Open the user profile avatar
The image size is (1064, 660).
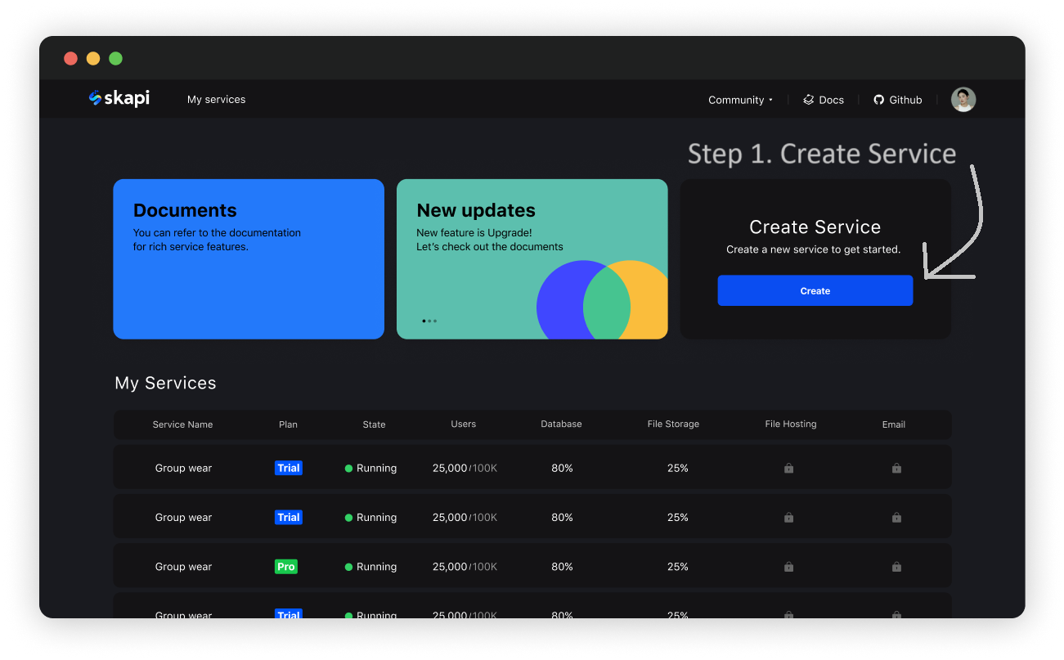[x=963, y=100]
